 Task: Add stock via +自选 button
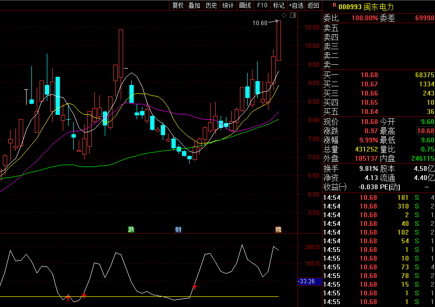296,5
